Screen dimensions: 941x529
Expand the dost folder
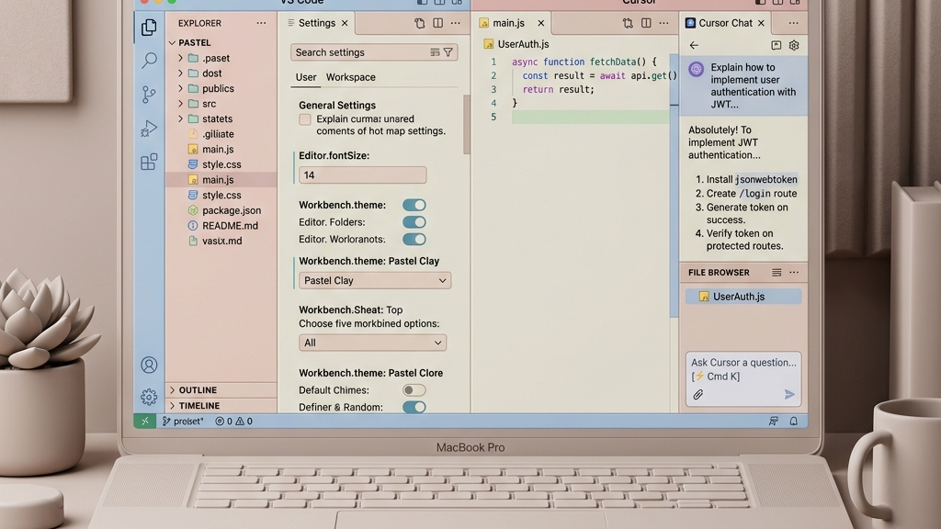coord(180,73)
